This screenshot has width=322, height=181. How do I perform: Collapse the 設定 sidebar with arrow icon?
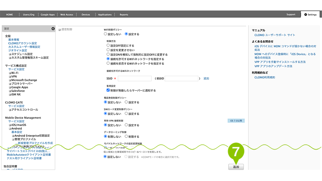coord(53,29)
